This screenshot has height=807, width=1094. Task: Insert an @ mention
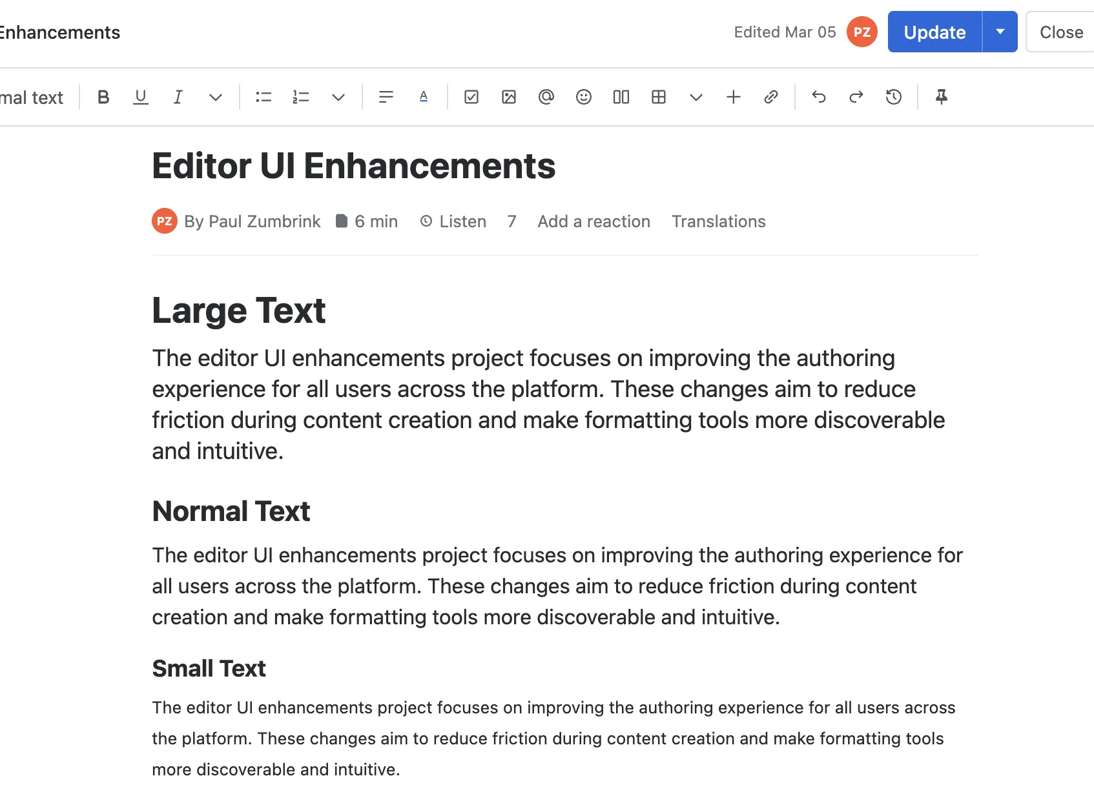click(x=546, y=97)
